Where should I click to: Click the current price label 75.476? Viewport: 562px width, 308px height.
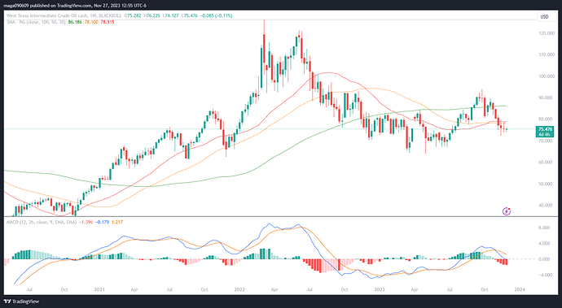(545, 129)
